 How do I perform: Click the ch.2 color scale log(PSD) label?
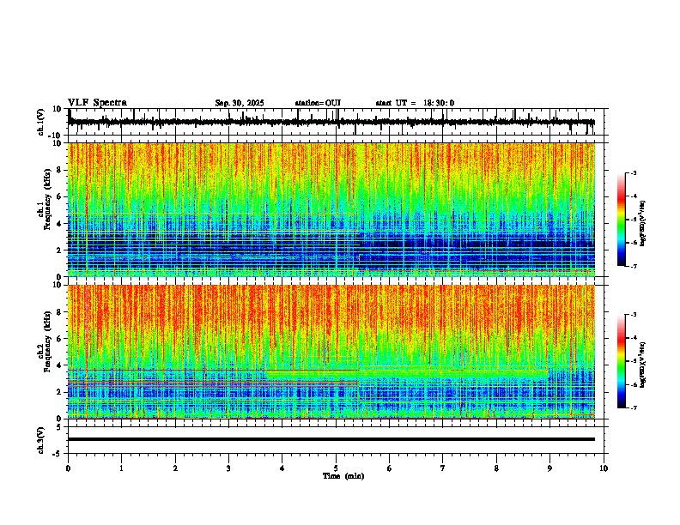point(642,365)
